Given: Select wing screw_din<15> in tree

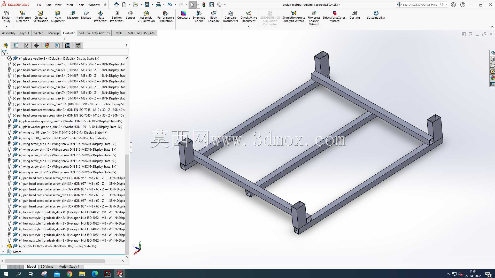Looking at the screenshot, I should click(67, 144).
